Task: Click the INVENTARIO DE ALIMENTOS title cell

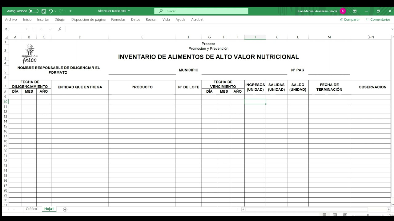Action: [208, 57]
